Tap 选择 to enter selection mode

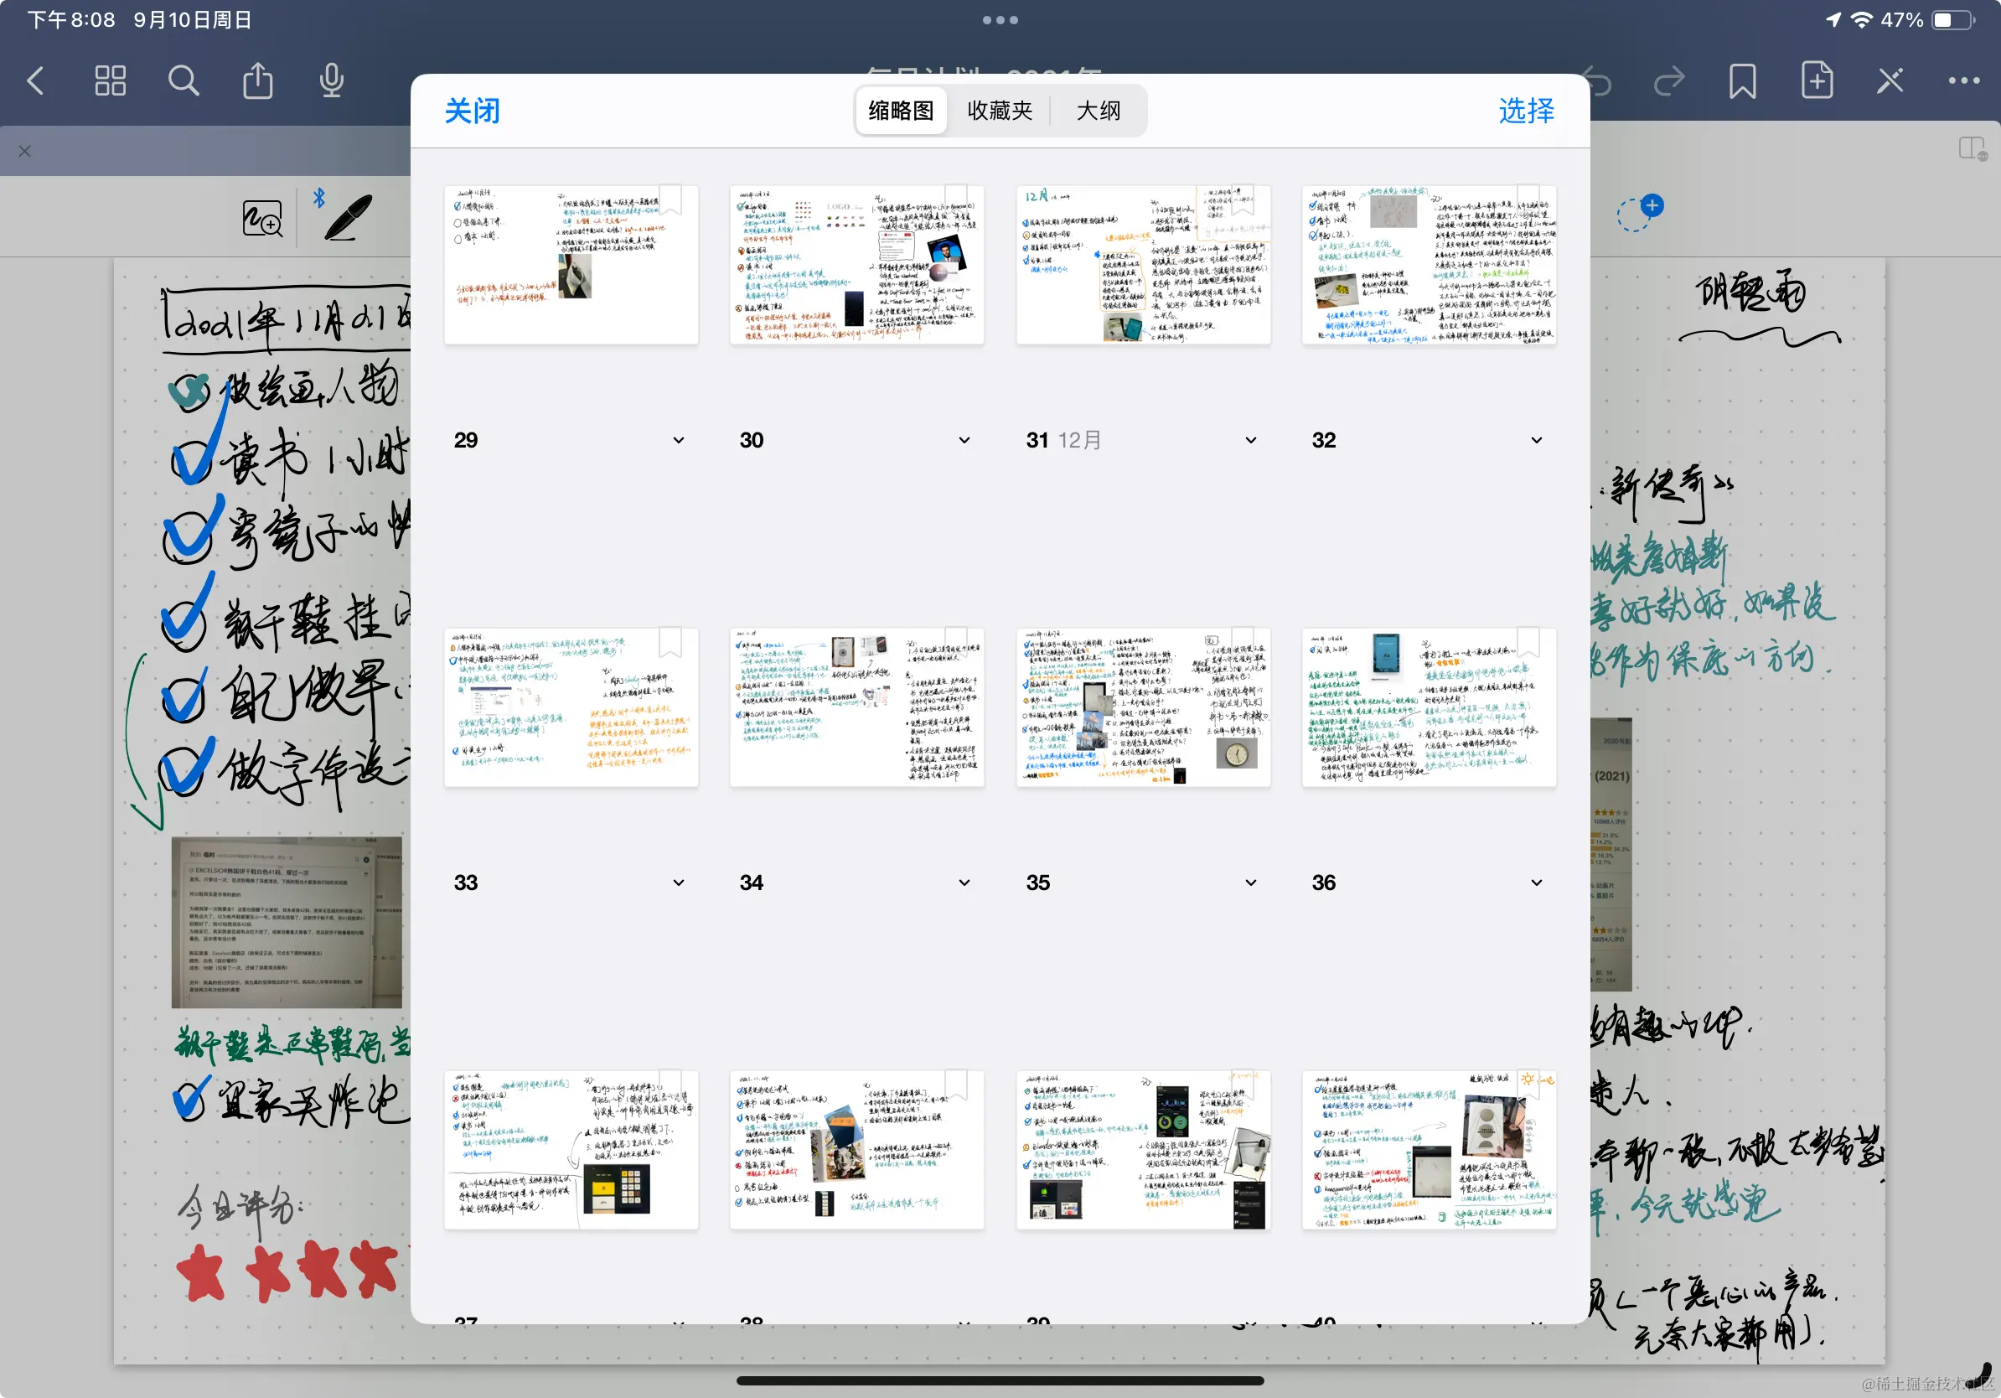pyautogui.click(x=1526, y=111)
